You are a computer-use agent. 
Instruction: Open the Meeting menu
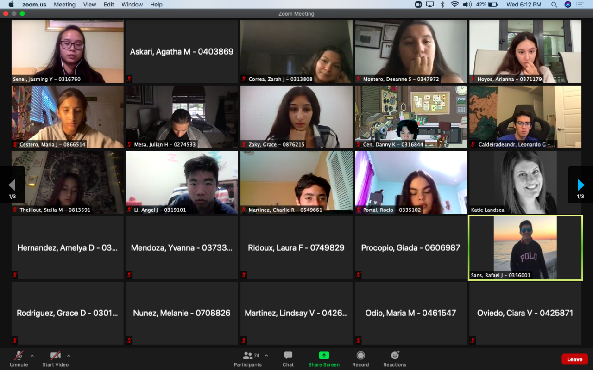pos(64,5)
